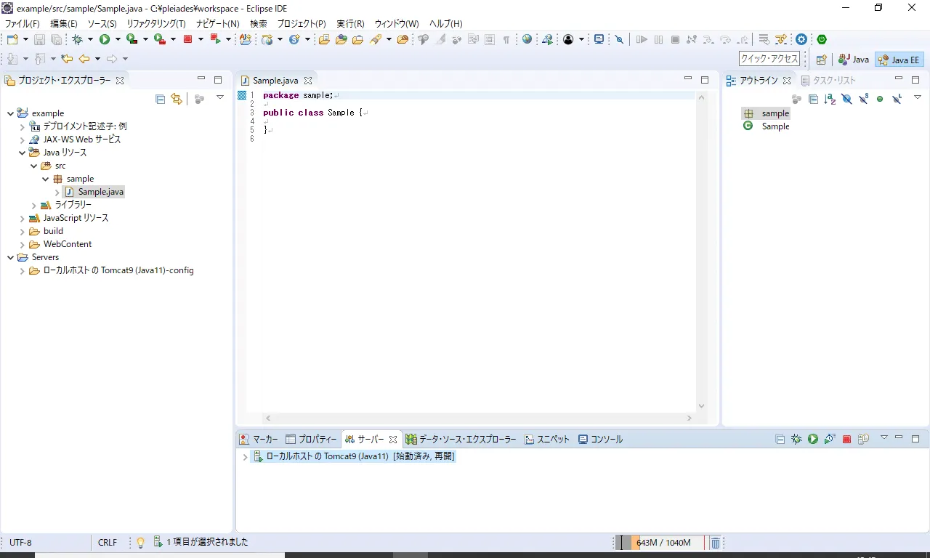Click the editor horizontal scrollbar

pyautogui.click(x=479, y=418)
